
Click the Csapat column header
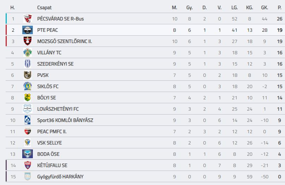tap(44, 8)
